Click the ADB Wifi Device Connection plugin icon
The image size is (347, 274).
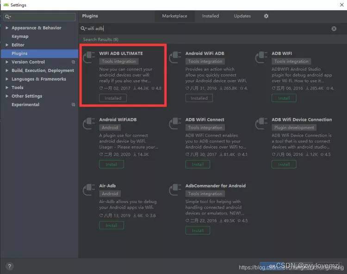click(x=261, y=123)
